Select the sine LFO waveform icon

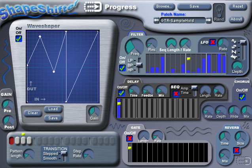234,41
